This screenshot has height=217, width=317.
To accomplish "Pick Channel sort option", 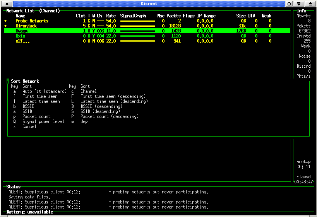I will (88, 91).
